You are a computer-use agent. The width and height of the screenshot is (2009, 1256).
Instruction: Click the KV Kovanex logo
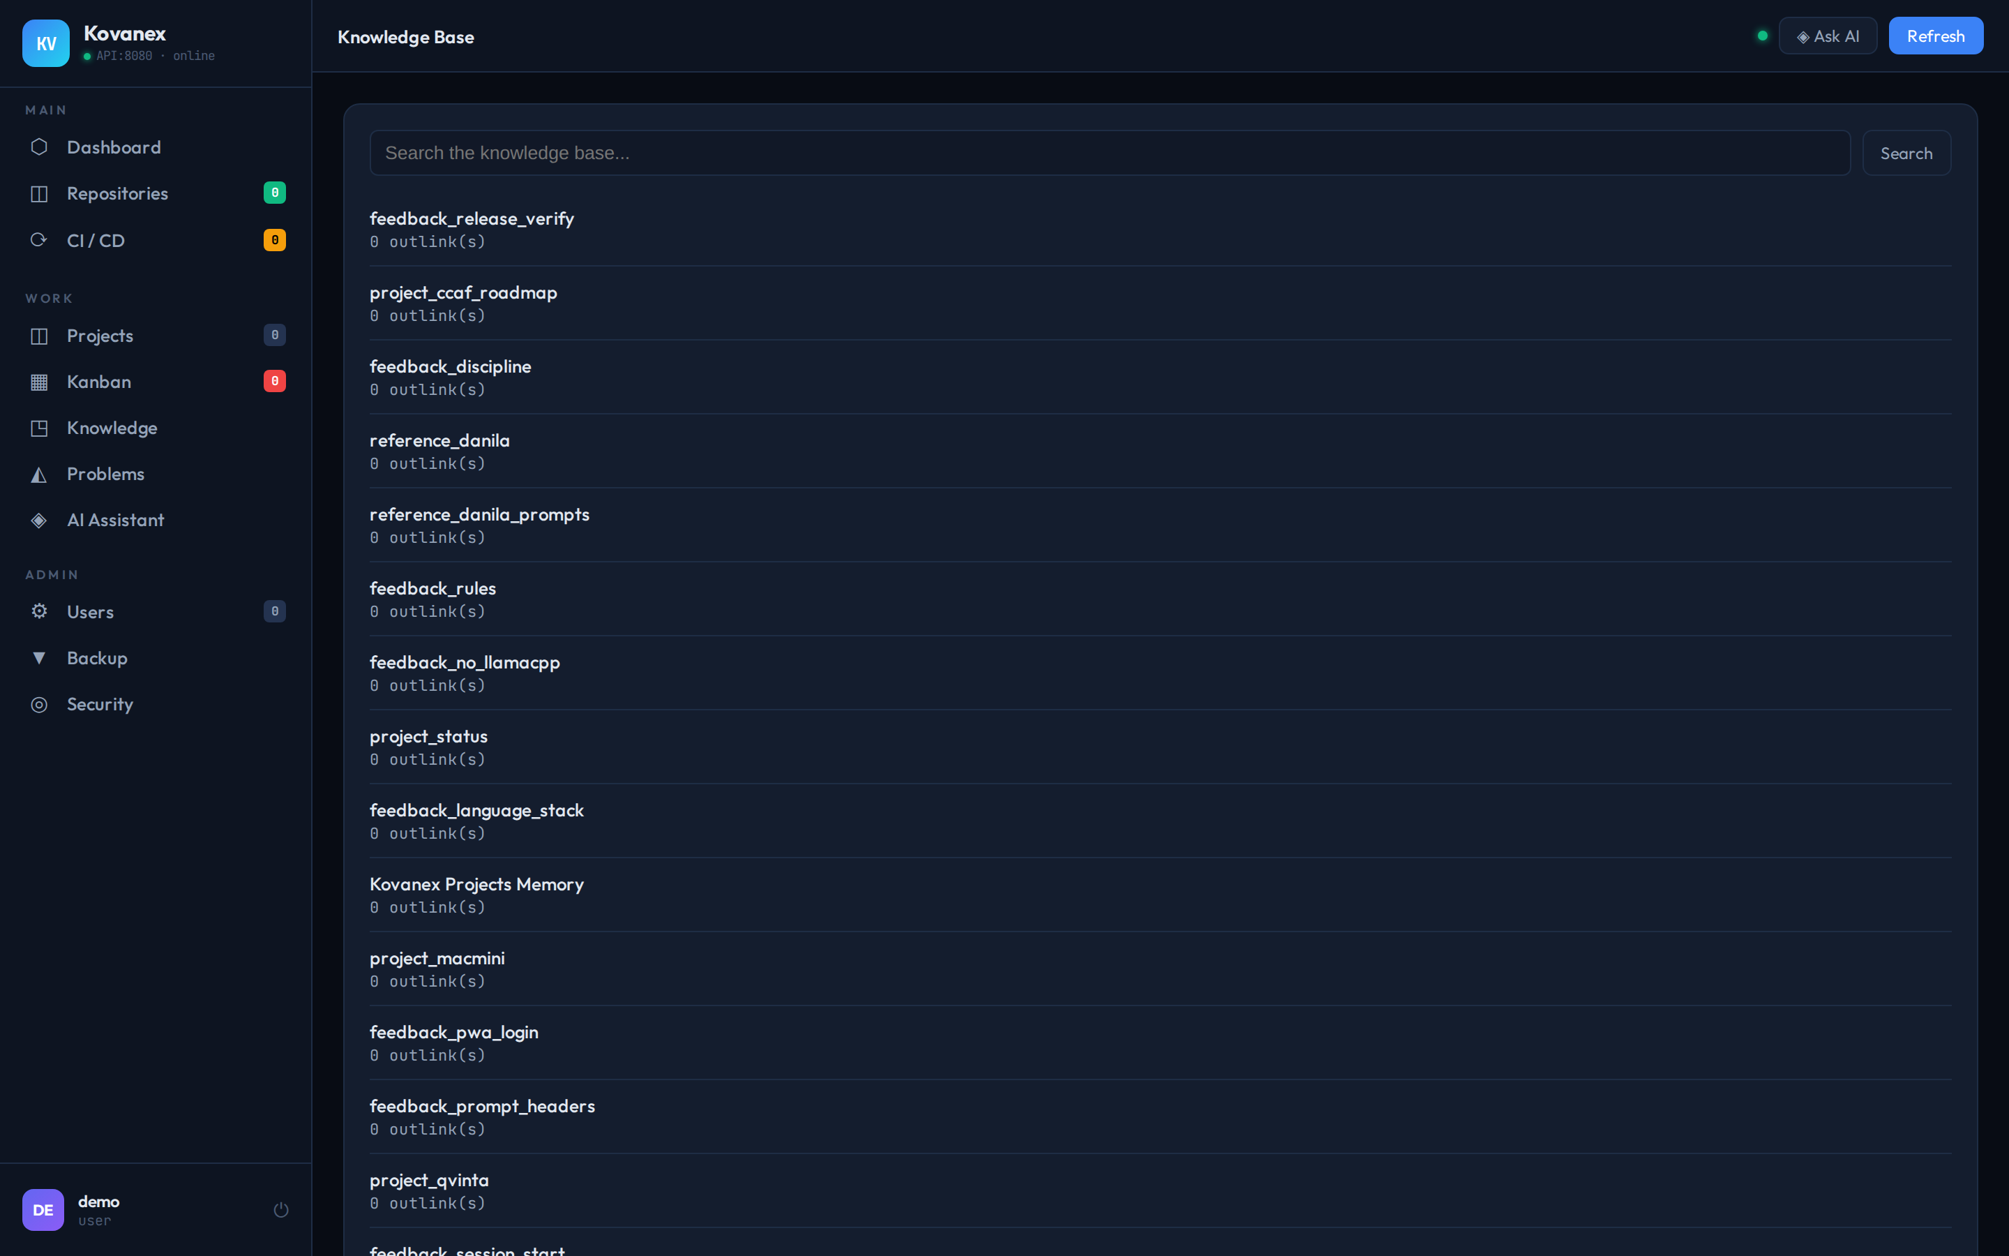(x=45, y=43)
